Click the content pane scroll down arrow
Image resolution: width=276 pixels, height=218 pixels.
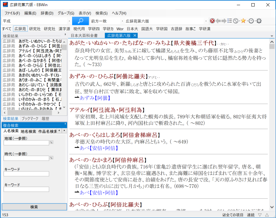pos(272,207)
